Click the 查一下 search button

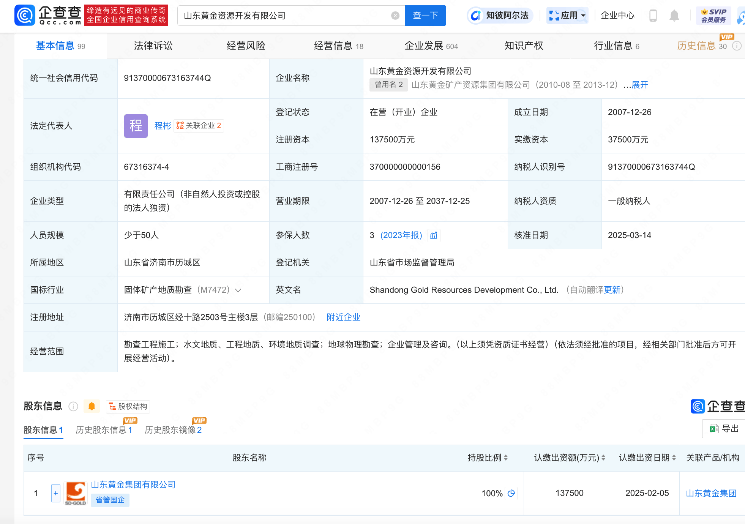pos(425,16)
